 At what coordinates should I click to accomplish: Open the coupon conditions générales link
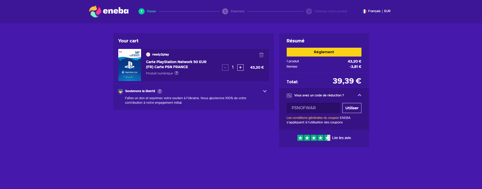[313, 118]
